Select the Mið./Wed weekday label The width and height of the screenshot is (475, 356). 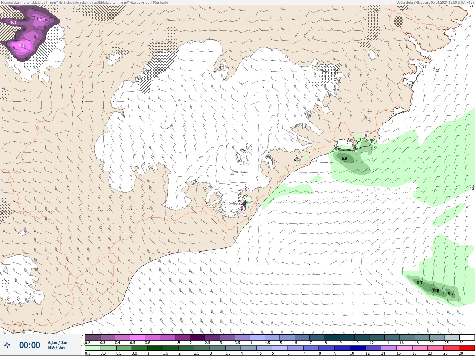click(57, 348)
